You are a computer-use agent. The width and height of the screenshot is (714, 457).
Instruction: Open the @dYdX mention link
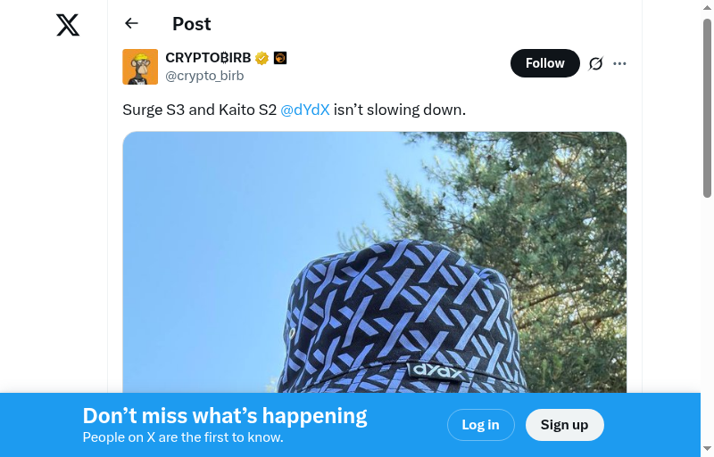click(305, 110)
